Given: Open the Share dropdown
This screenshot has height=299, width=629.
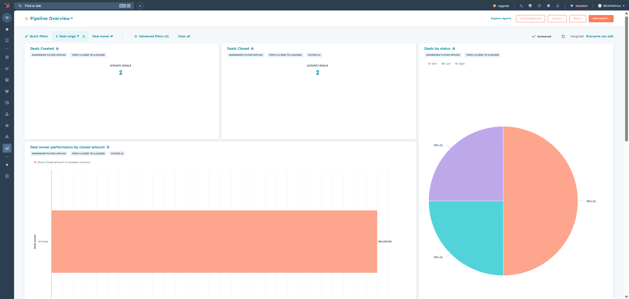Looking at the screenshot, I should pyautogui.click(x=578, y=19).
